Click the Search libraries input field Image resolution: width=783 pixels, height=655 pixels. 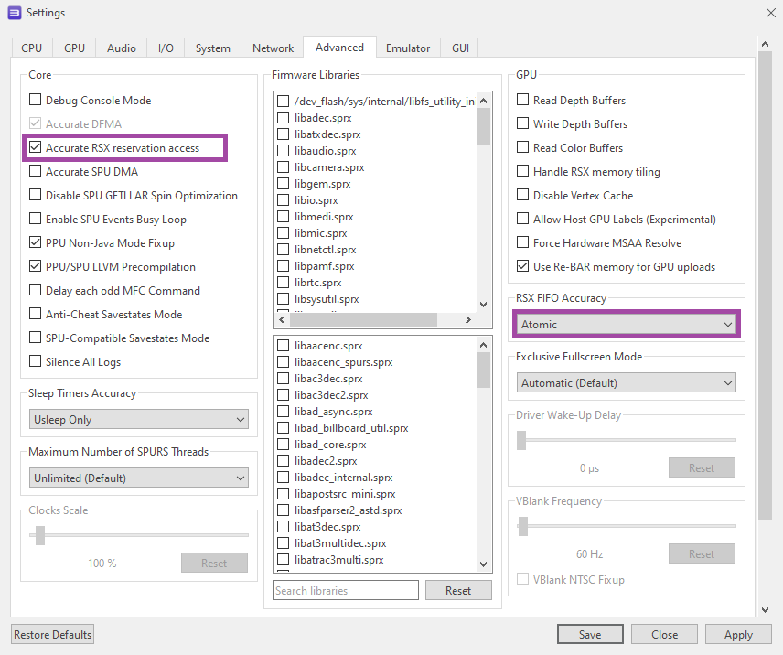(x=346, y=591)
